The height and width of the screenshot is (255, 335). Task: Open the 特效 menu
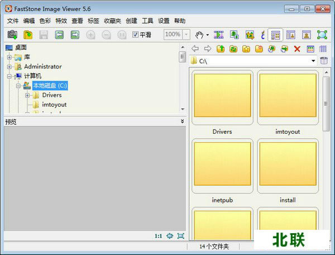(61, 21)
